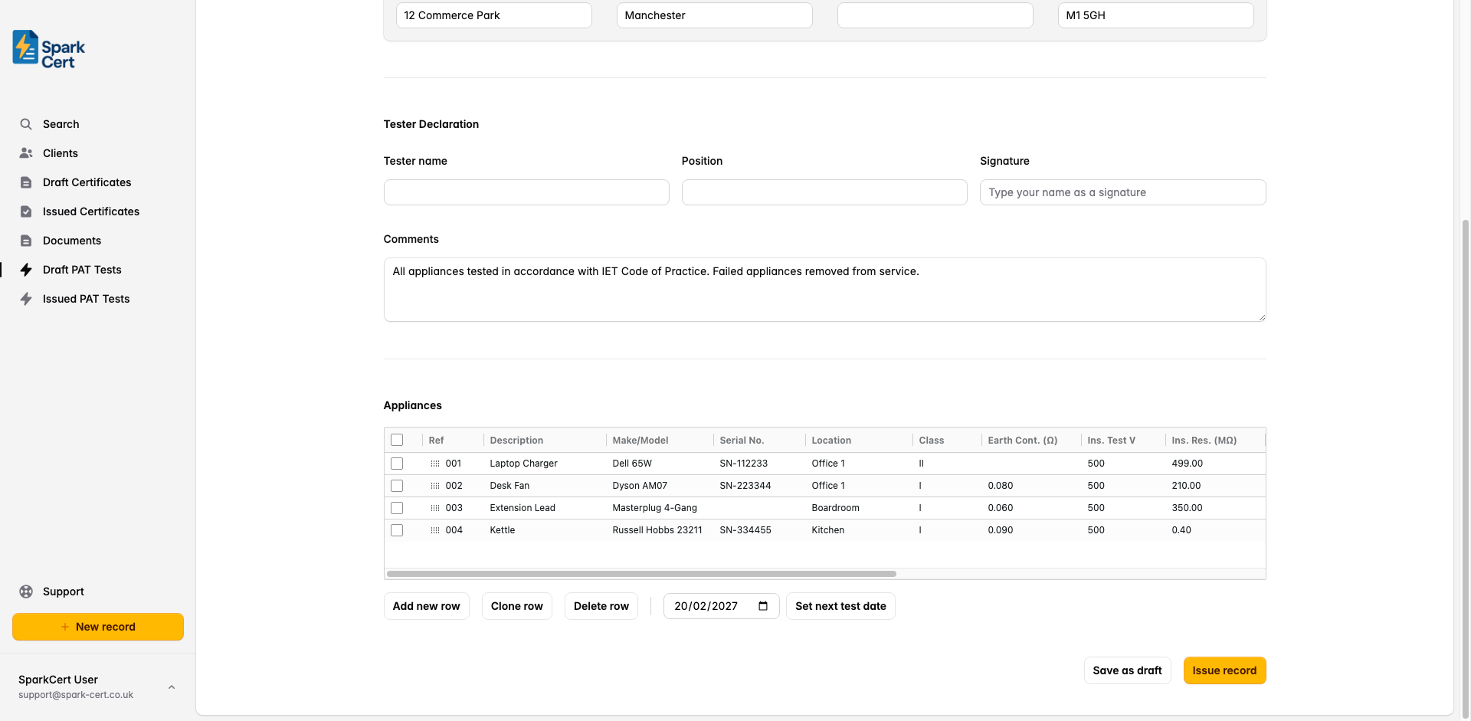The height and width of the screenshot is (721, 1471).
Task: Navigate to Issued PAT Tests in sidebar
Action: pyautogui.click(x=86, y=299)
